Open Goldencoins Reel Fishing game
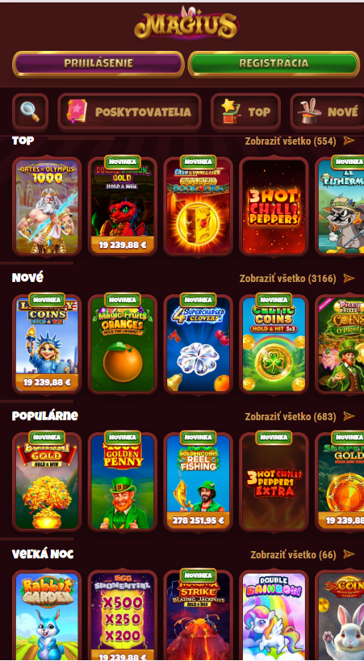This screenshot has height=661, width=364. pos(199,482)
